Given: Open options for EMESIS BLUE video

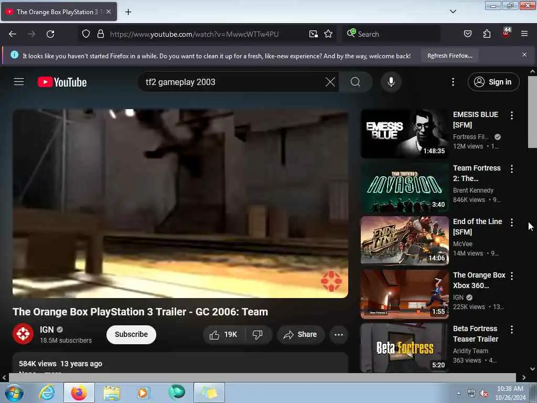Looking at the screenshot, I should pos(512,115).
